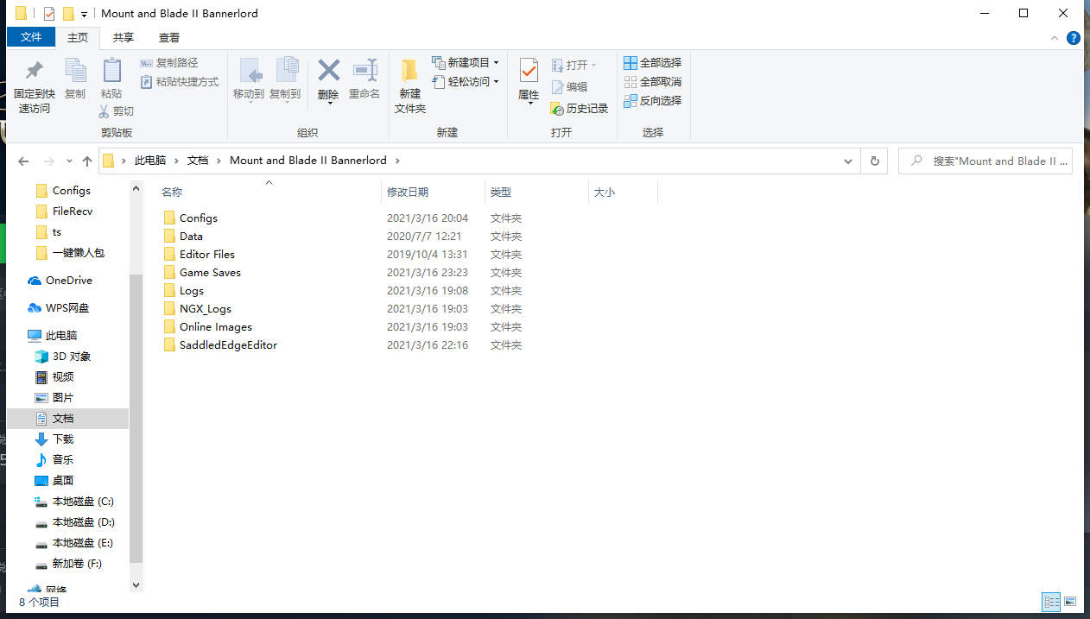Click Invert selection (反向选择)
Image resolution: width=1090 pixels, height=619 pixels.
pyautogui.click(x=653, y=100)
